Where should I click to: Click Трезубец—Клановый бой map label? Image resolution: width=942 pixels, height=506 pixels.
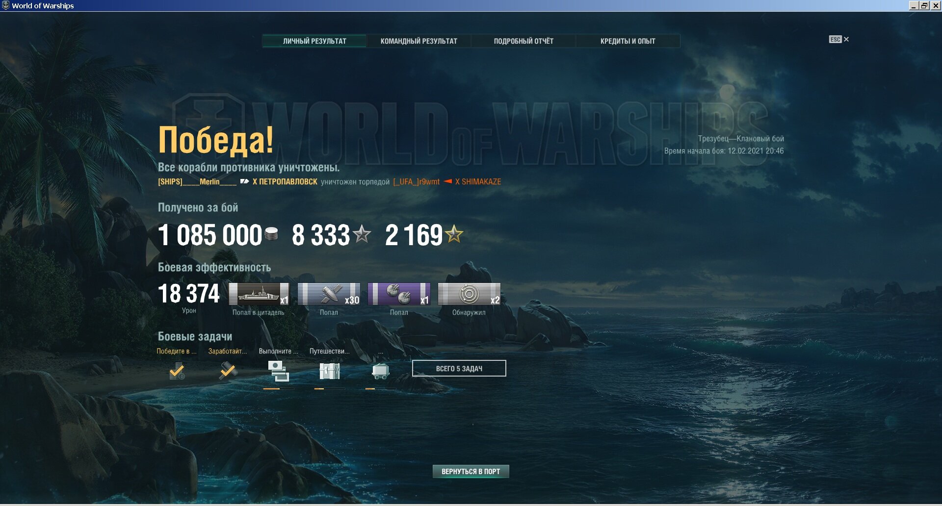[x=741, y=139]
